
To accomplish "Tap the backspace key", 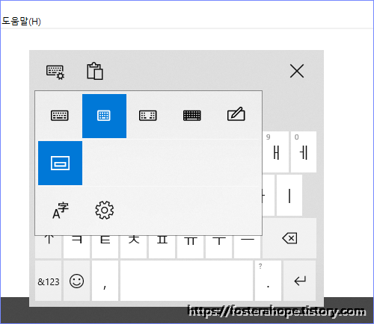I will pos(289,238).
